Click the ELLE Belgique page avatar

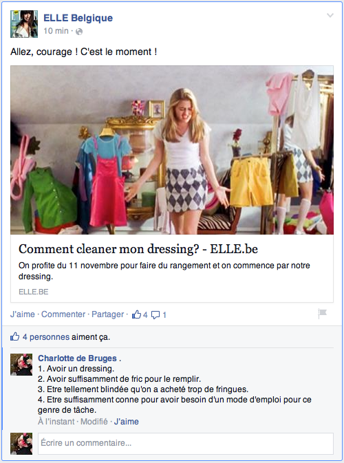click(24, 24)
